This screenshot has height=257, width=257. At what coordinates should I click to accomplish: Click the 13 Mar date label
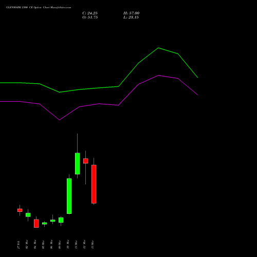tap(93, 245)
